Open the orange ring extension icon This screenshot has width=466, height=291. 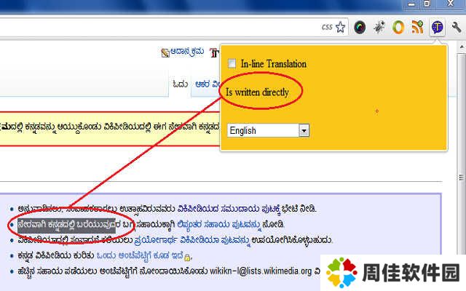click(398, 28)
